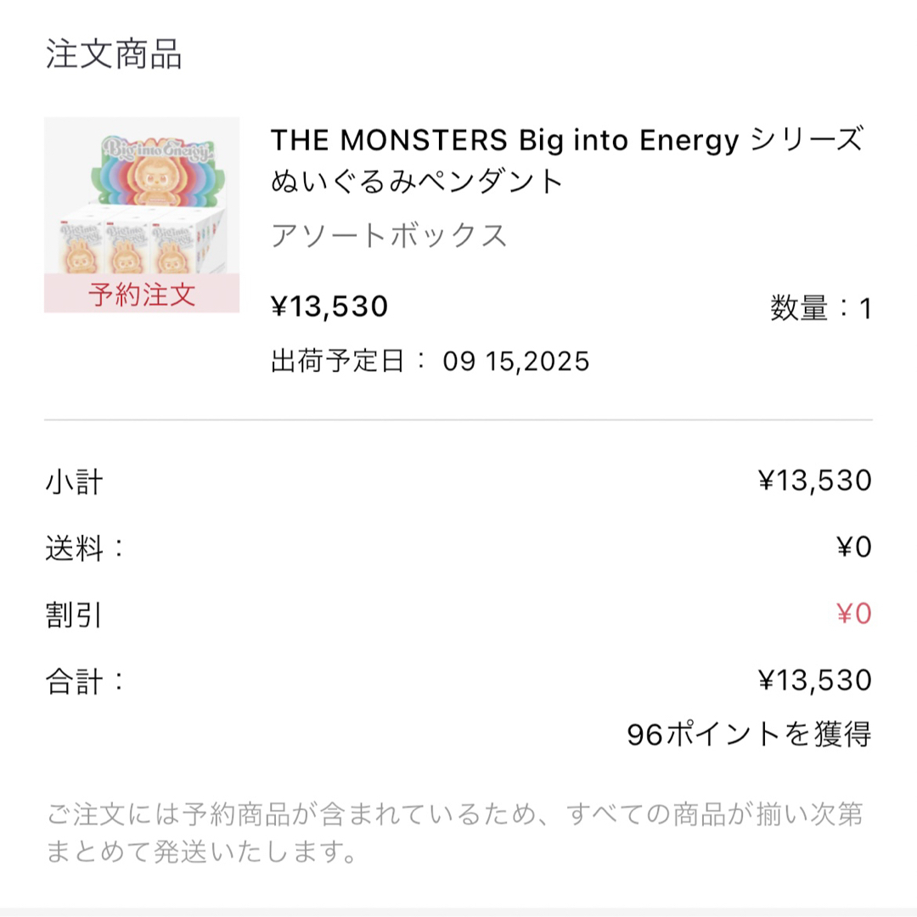The height and width of the screenshot is (917, 917).
Task: Click the ぬいぐるみペンダント product name line
Action: [x=416, y=181]
